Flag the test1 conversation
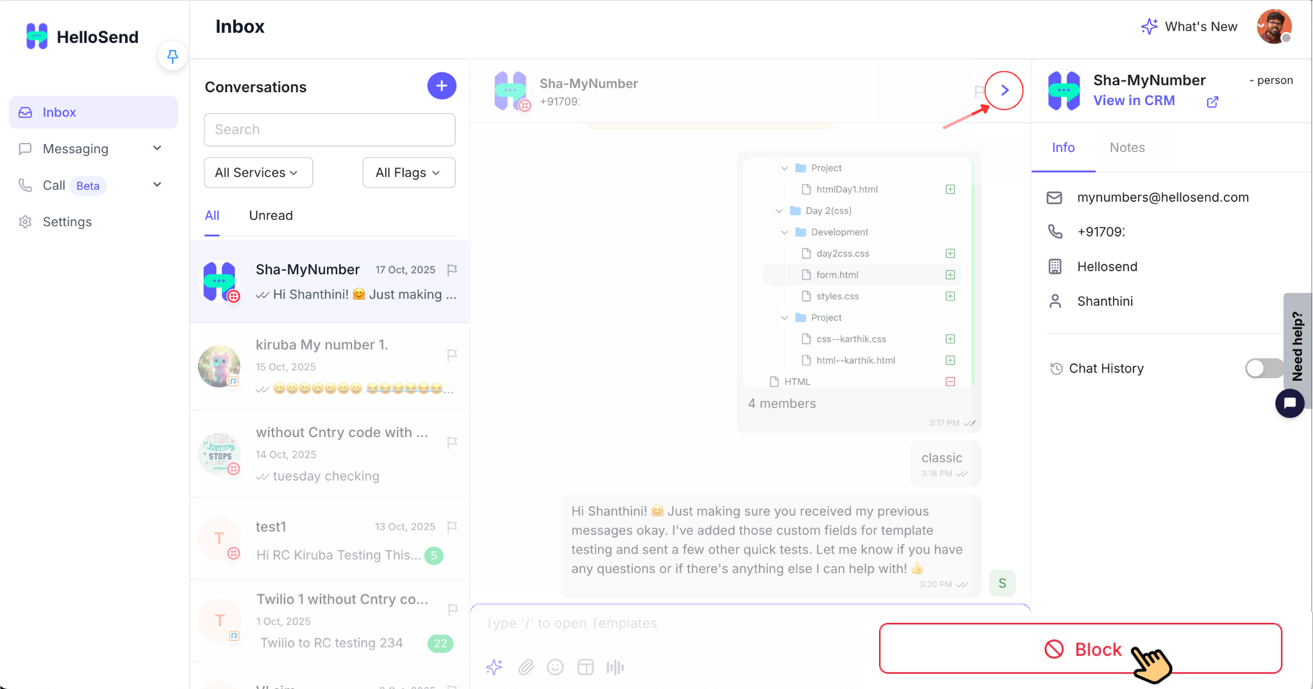The height and width of the screenshot is (689, 1313). (452, 527)
